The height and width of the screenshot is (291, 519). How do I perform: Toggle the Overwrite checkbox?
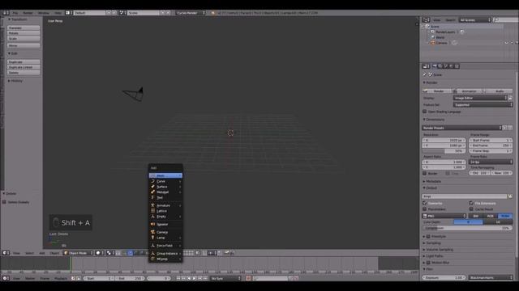point(425,203)
